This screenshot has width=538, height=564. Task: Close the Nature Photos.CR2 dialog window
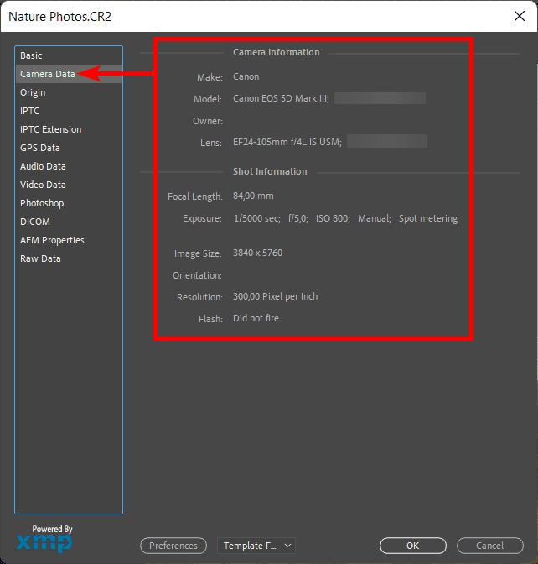(x=518, y=15)
